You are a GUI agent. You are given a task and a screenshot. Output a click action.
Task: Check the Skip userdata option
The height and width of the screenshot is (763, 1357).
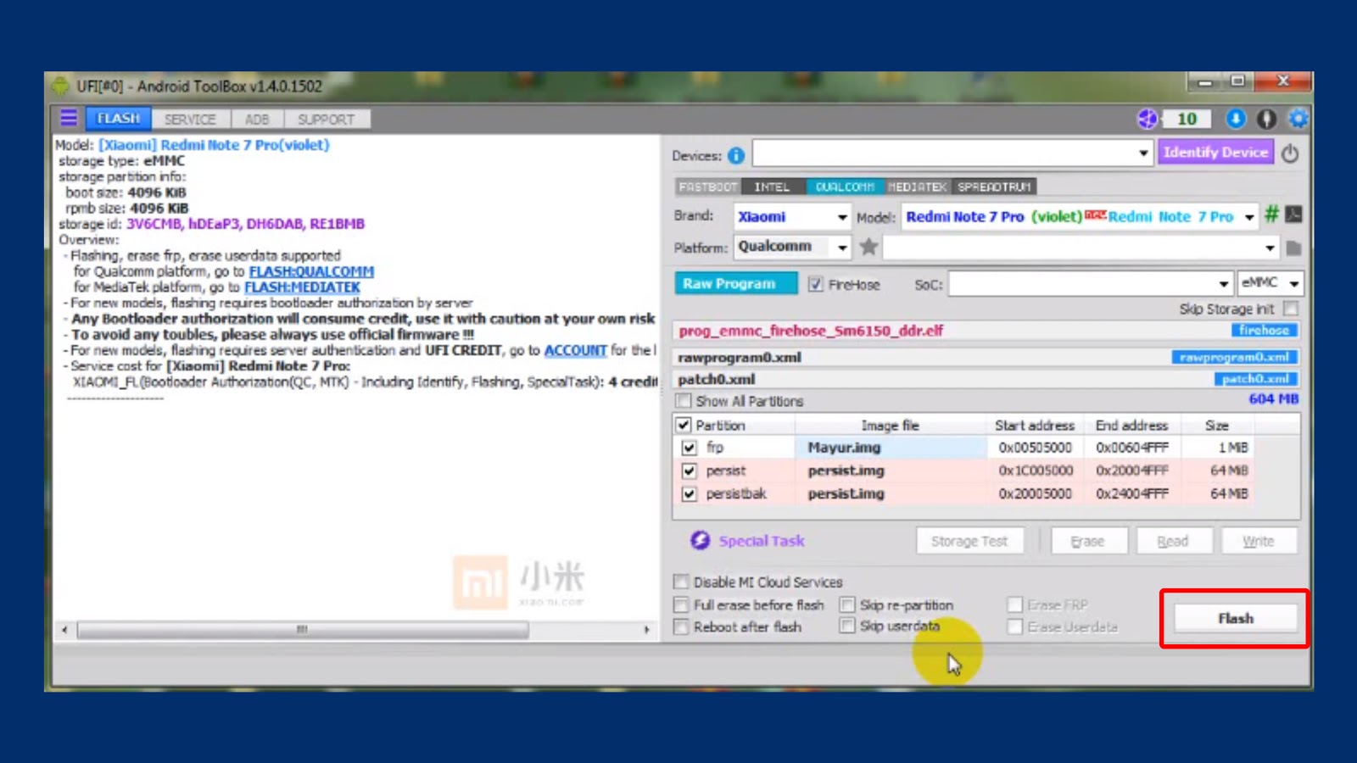click(x=846, y=626)
